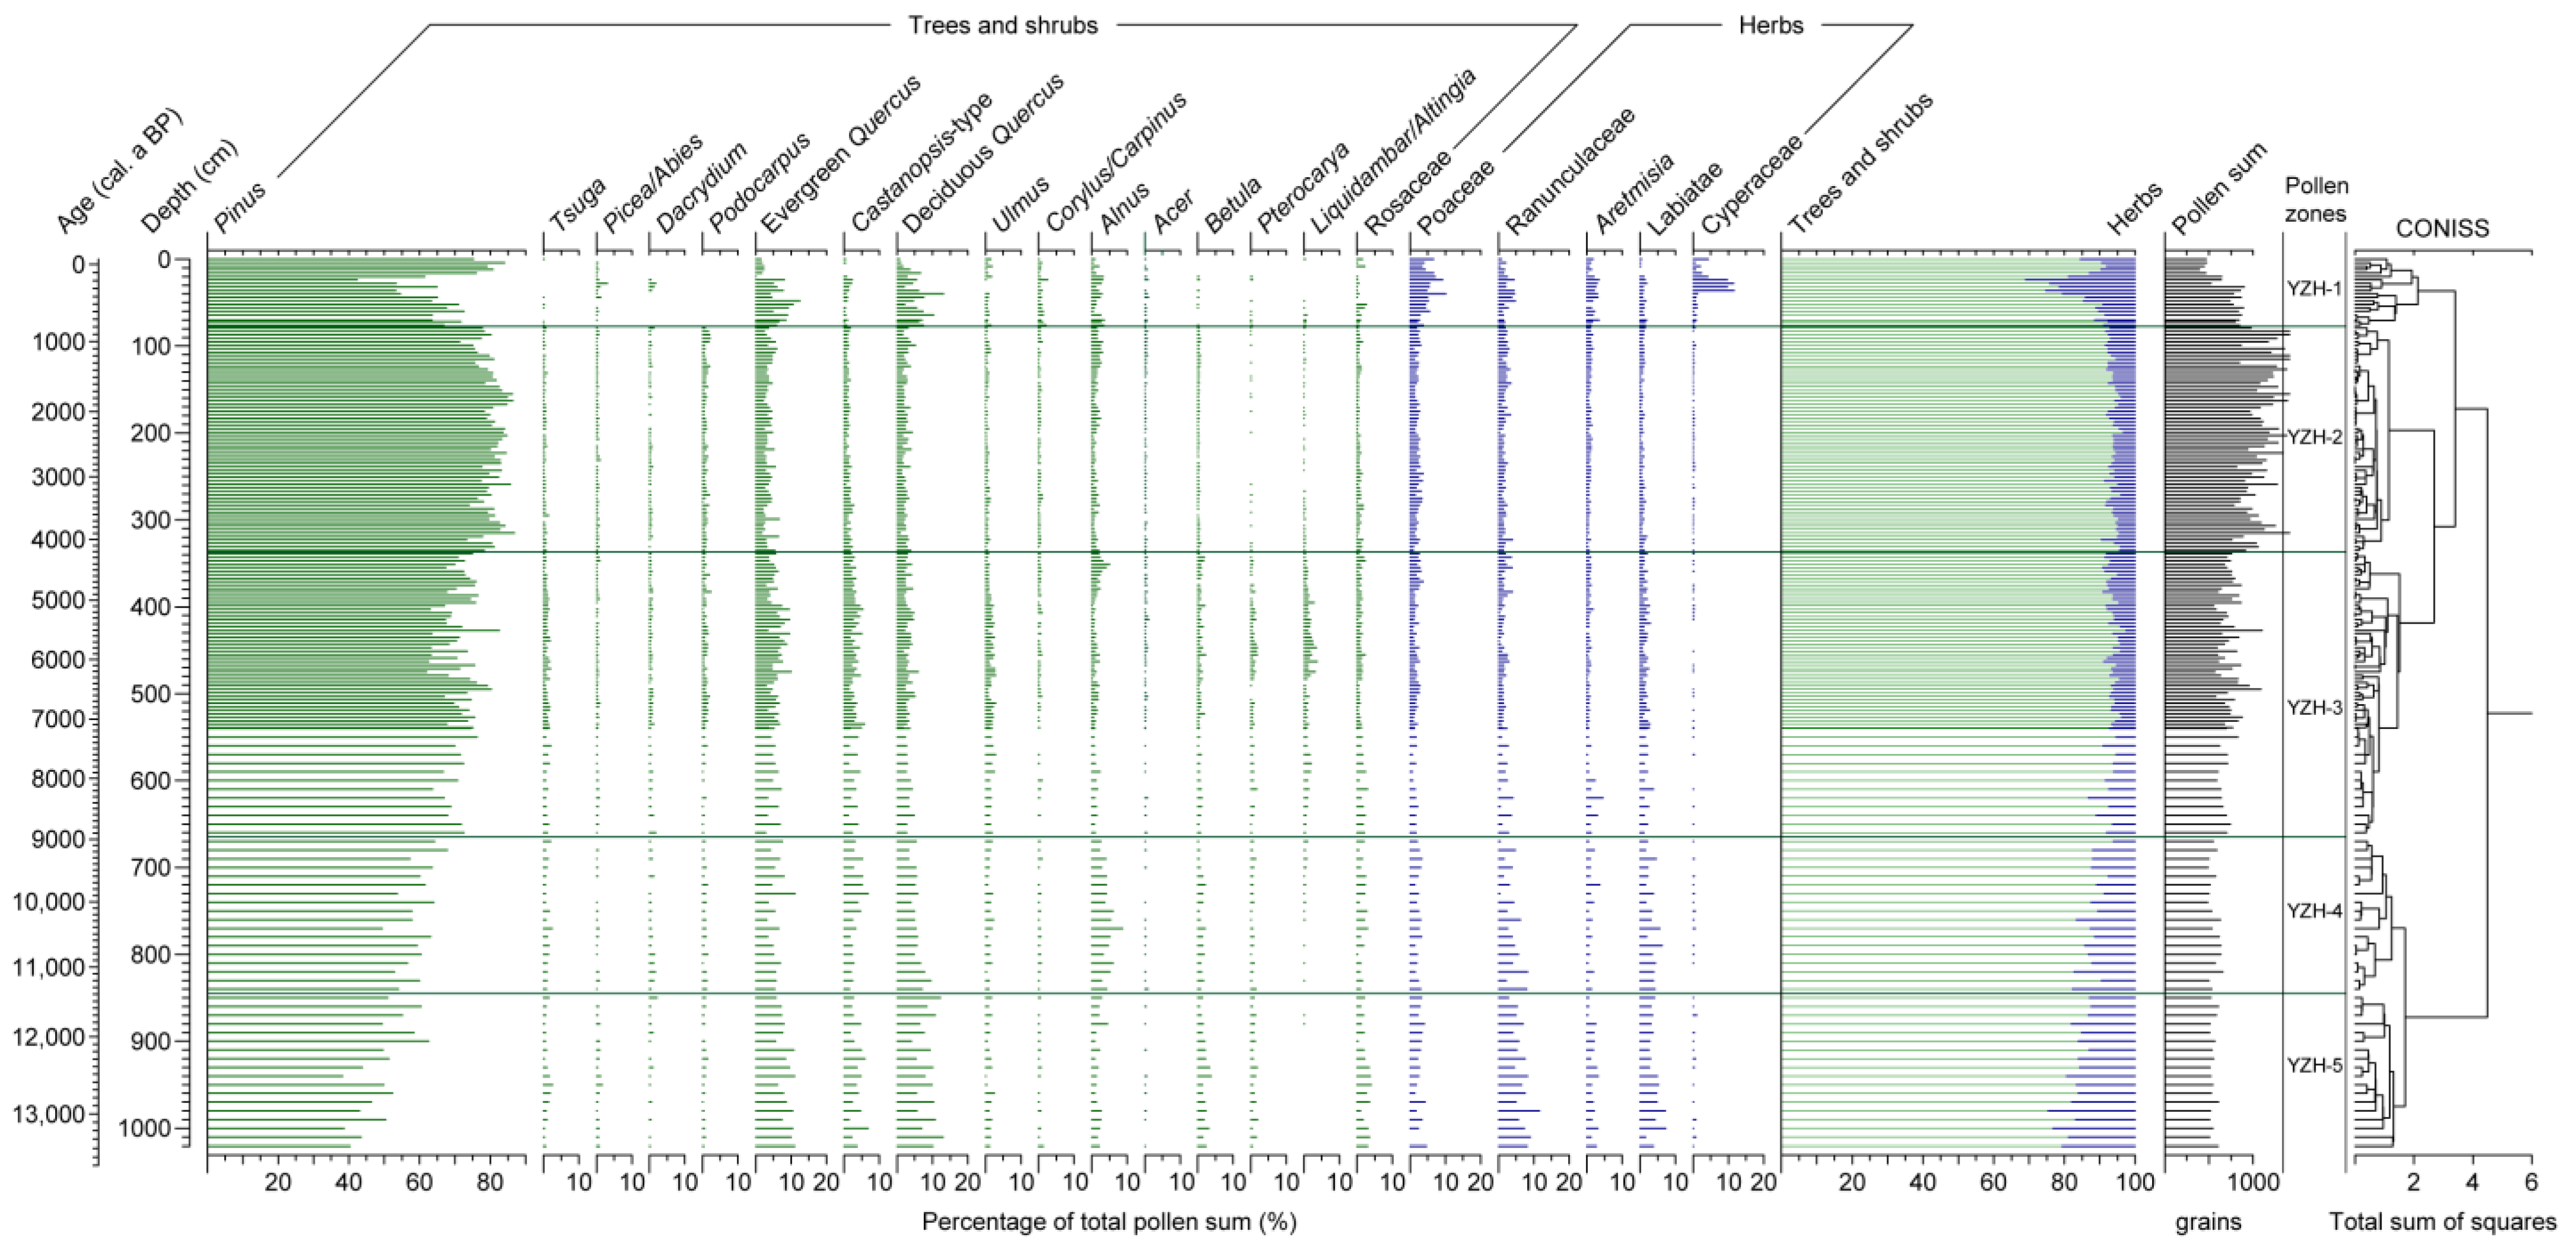Click the Age (cal. a BP) axis label
Viewport: 2576px width, 1250px height.
pos(120,172)
